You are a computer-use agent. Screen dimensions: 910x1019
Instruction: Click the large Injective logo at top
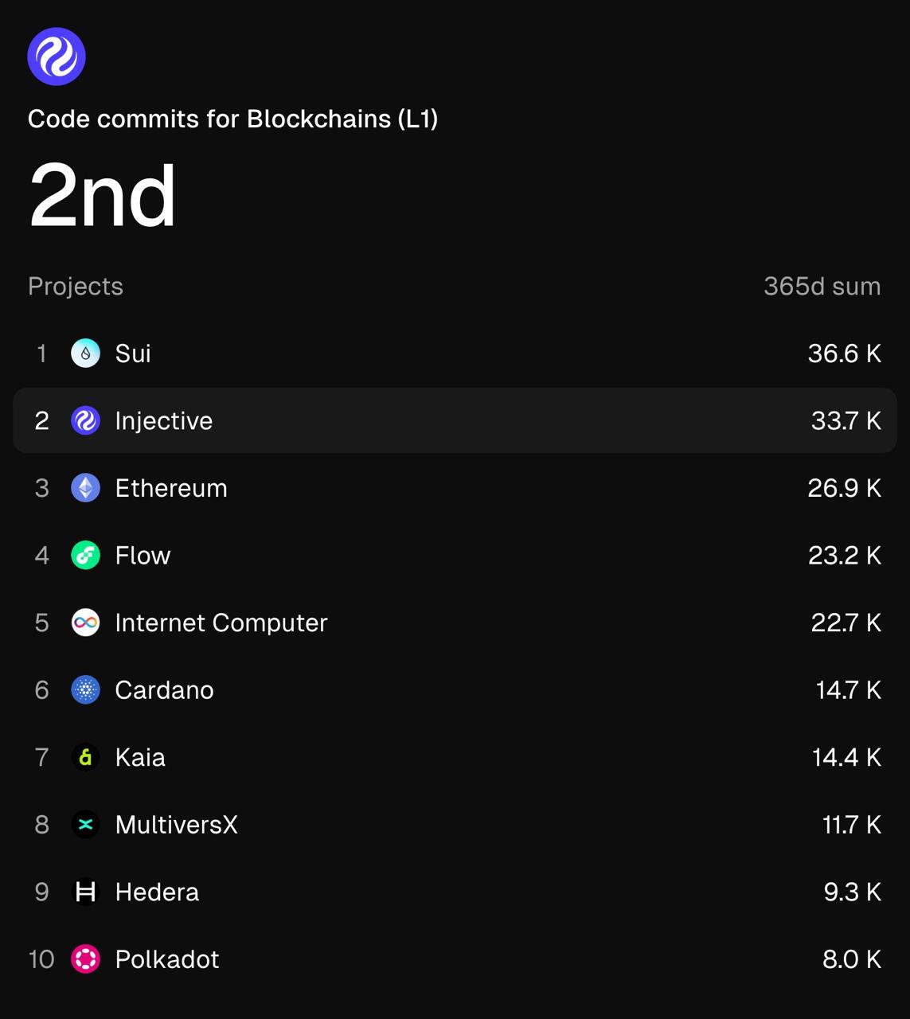(x=57, y=57)
